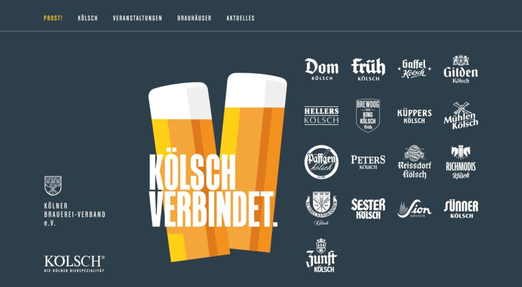Click the Schreckenskammer Kölsch emblem
This screenshot has width=522, height=287.
(x=321, y=208)
